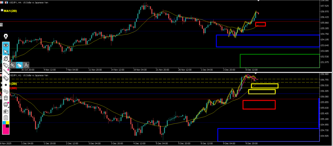Screen dimensions: 333x146
Task: Click the white chart-shift triangle atop H4 chart
Action: point(259,1)
